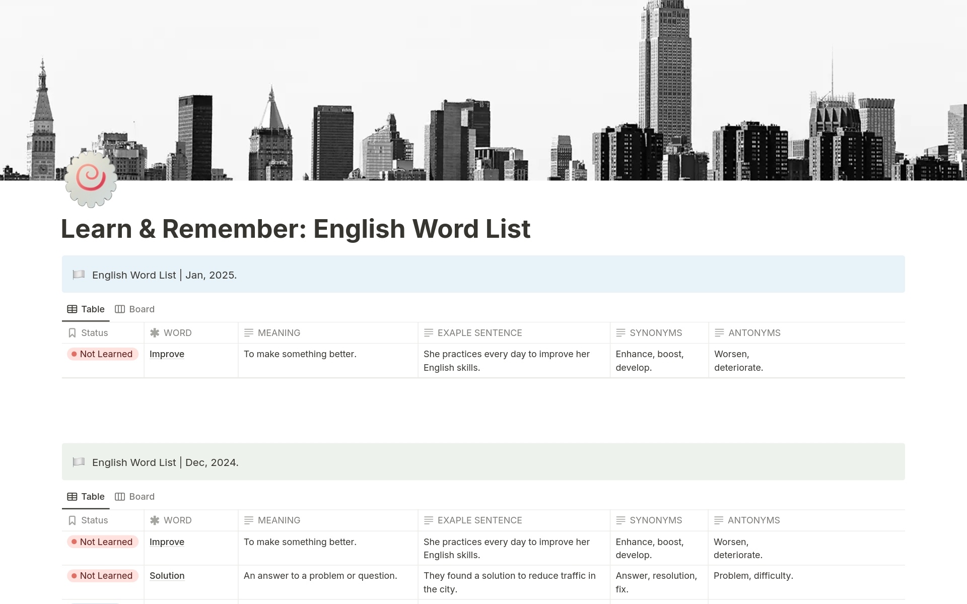This screenshot has width=967, height=604.
Task: Click 'Enhance, boost, develop.' in Jan 2025 table
Action: pyautogui.click(x=650, y=361)
